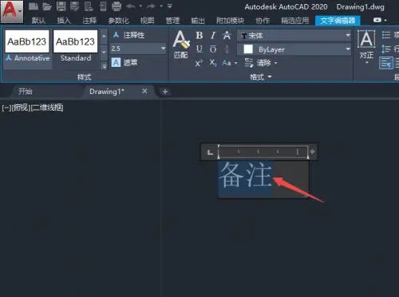Switch to the 管理 ribbon tab
The width and height of the screenshot is (399, 297).
pos(172,20)
